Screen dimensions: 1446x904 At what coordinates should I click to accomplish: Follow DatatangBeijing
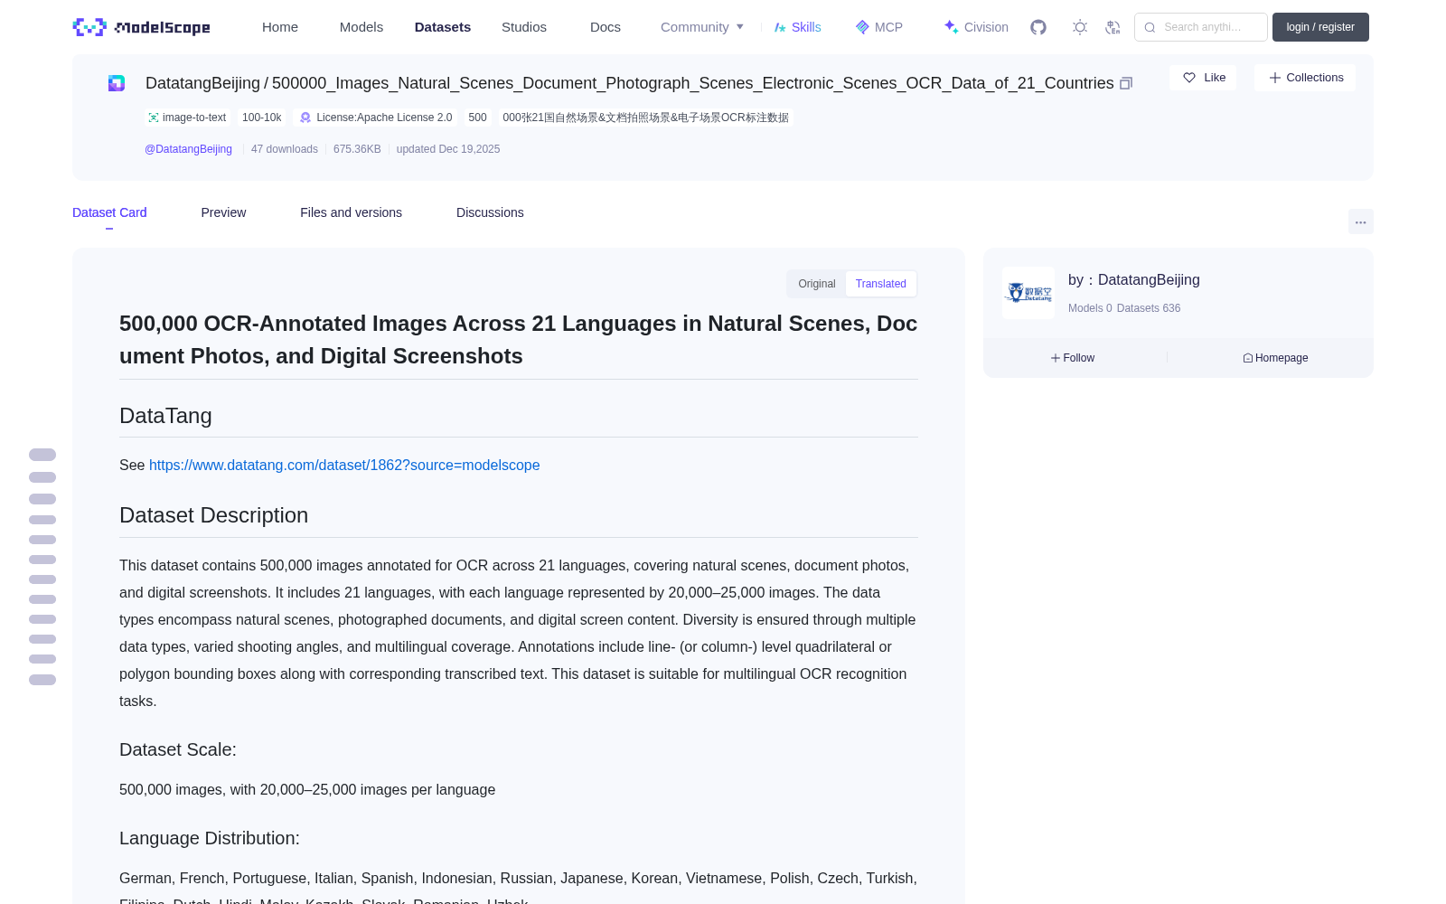pyautogui.click(x=1073, y=358)
